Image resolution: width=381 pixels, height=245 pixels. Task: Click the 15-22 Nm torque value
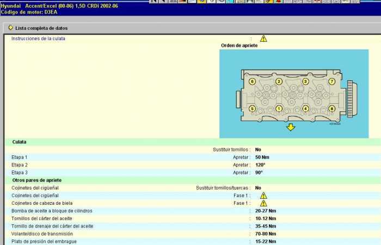266,242
